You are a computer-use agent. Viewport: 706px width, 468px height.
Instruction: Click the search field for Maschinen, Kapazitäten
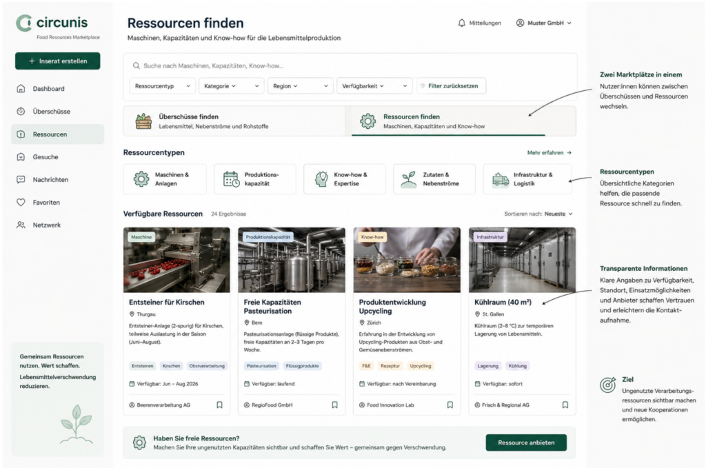350,65
